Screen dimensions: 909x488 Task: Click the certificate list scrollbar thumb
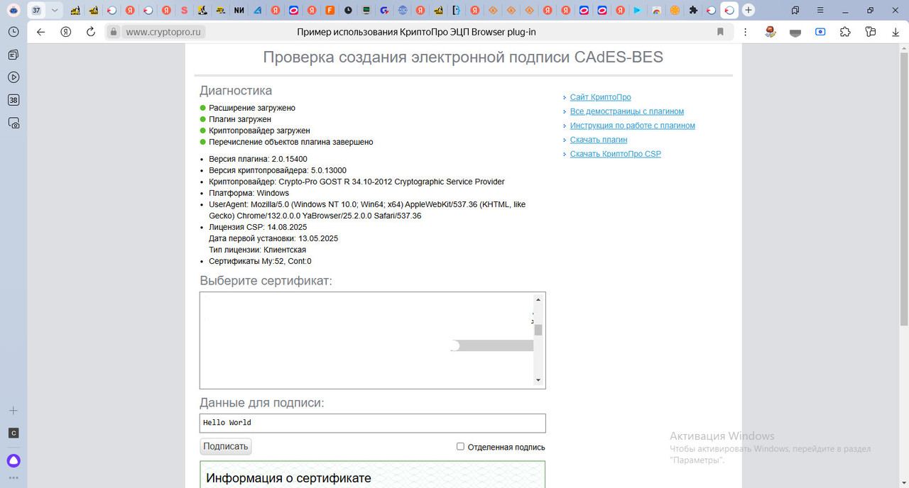click(538, 330)
